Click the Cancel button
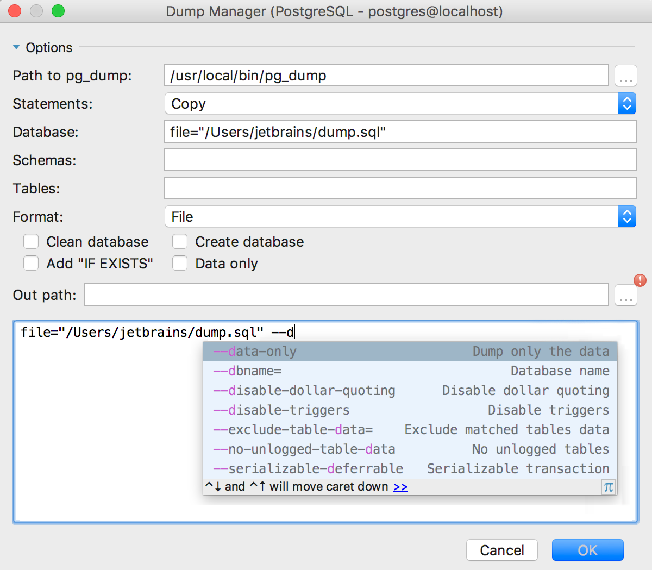This screenshot has width=652, height=570. [x=501, y=550]
